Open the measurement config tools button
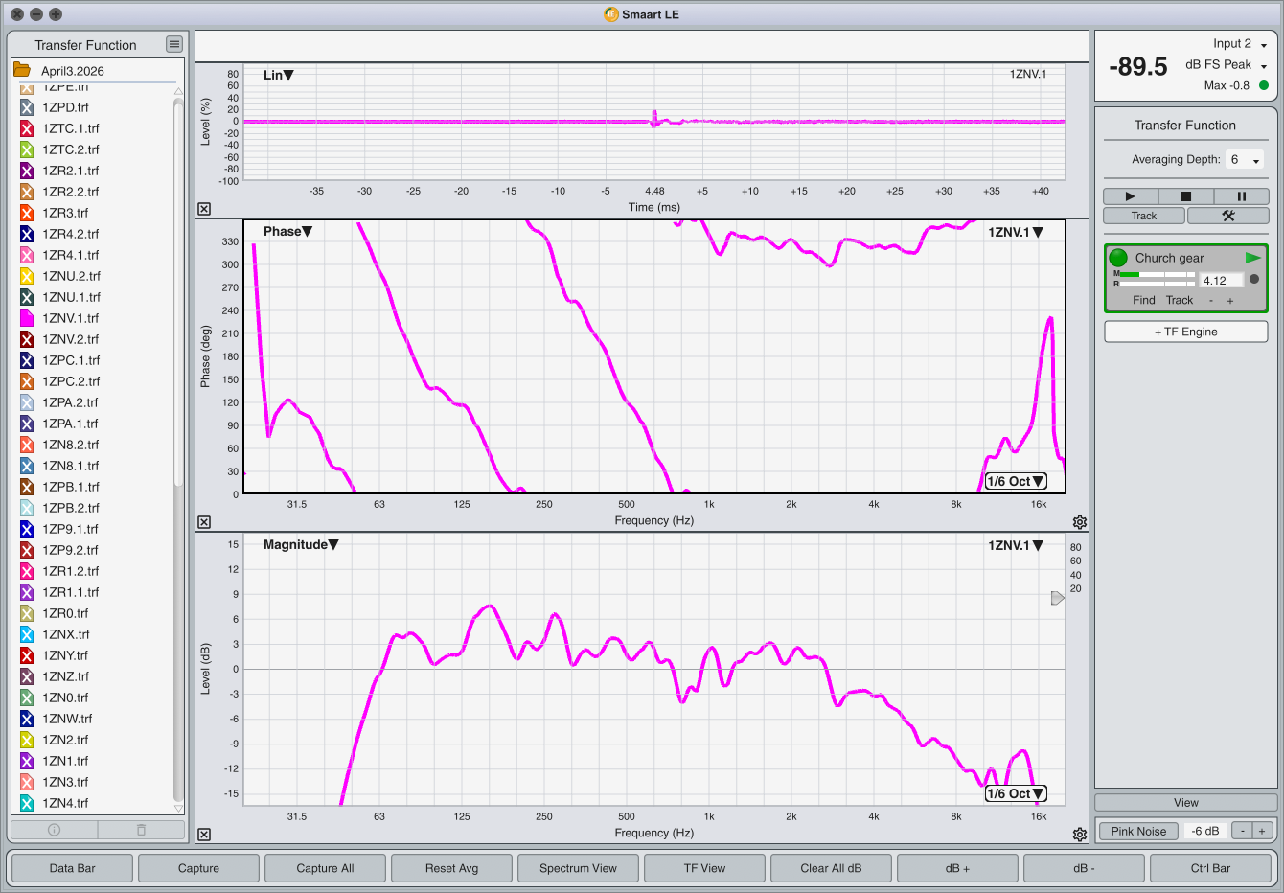This screenshot has width=1284, height=893. [x=1228, y=216]
